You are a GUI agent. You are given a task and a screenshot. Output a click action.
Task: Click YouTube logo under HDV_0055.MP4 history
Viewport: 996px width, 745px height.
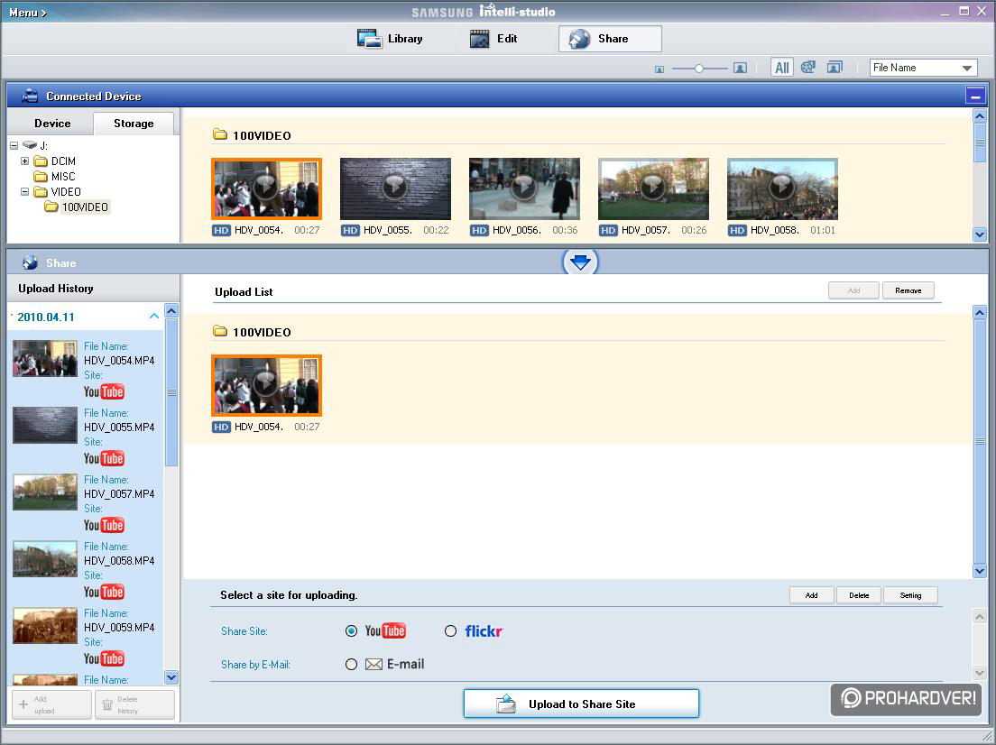pos(104,458)
